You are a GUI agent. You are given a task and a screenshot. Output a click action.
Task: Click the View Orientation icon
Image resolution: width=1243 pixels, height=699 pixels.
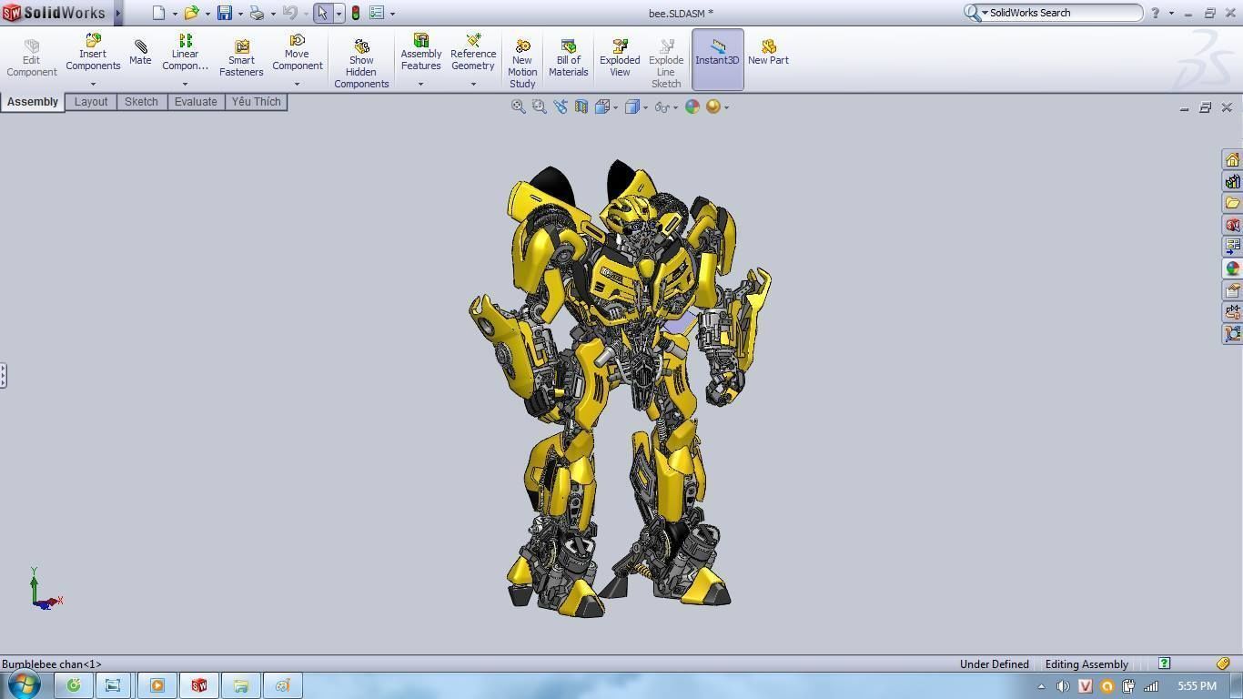point(601,106)
